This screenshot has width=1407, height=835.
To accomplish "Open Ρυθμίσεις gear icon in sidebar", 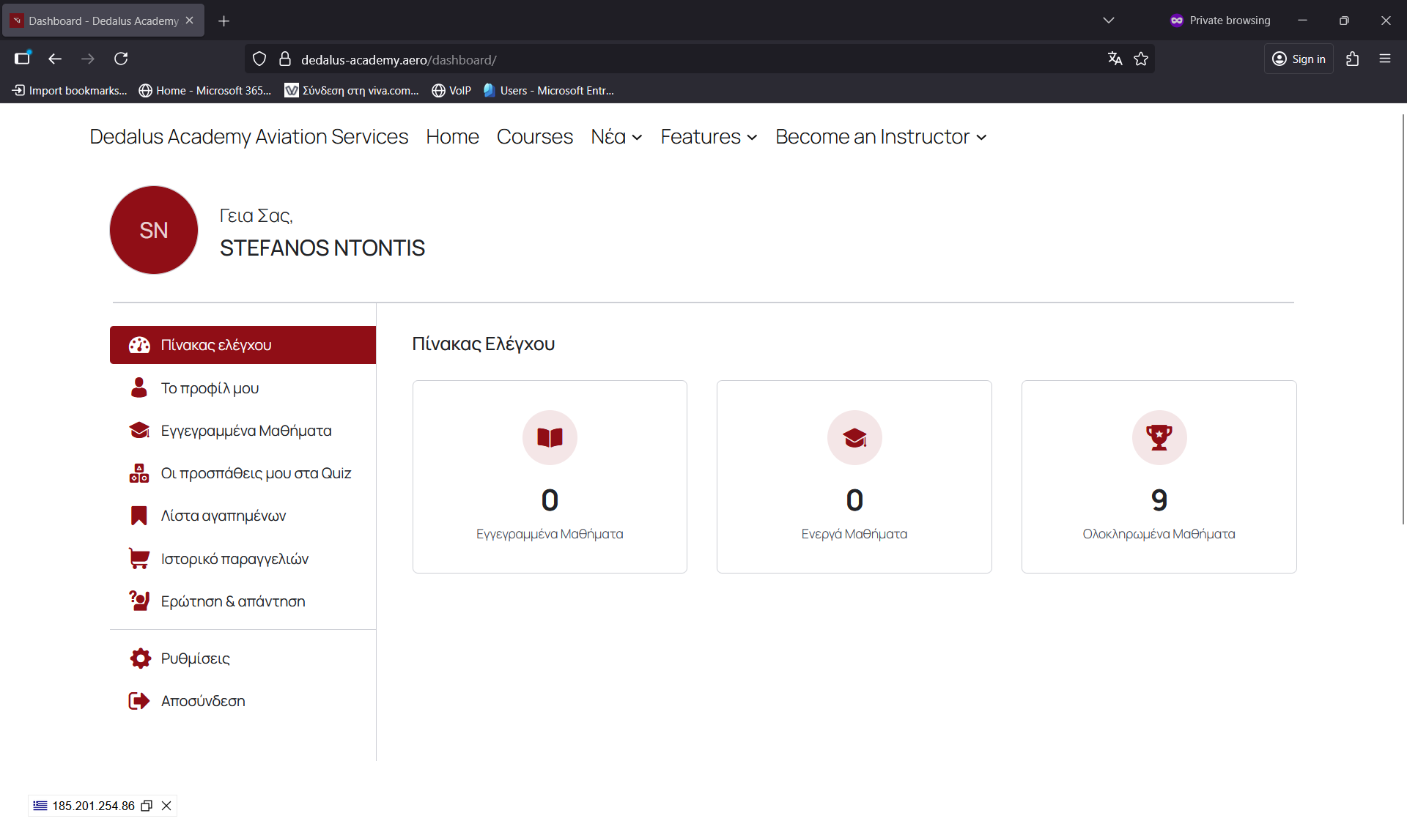I will [139, 658].
